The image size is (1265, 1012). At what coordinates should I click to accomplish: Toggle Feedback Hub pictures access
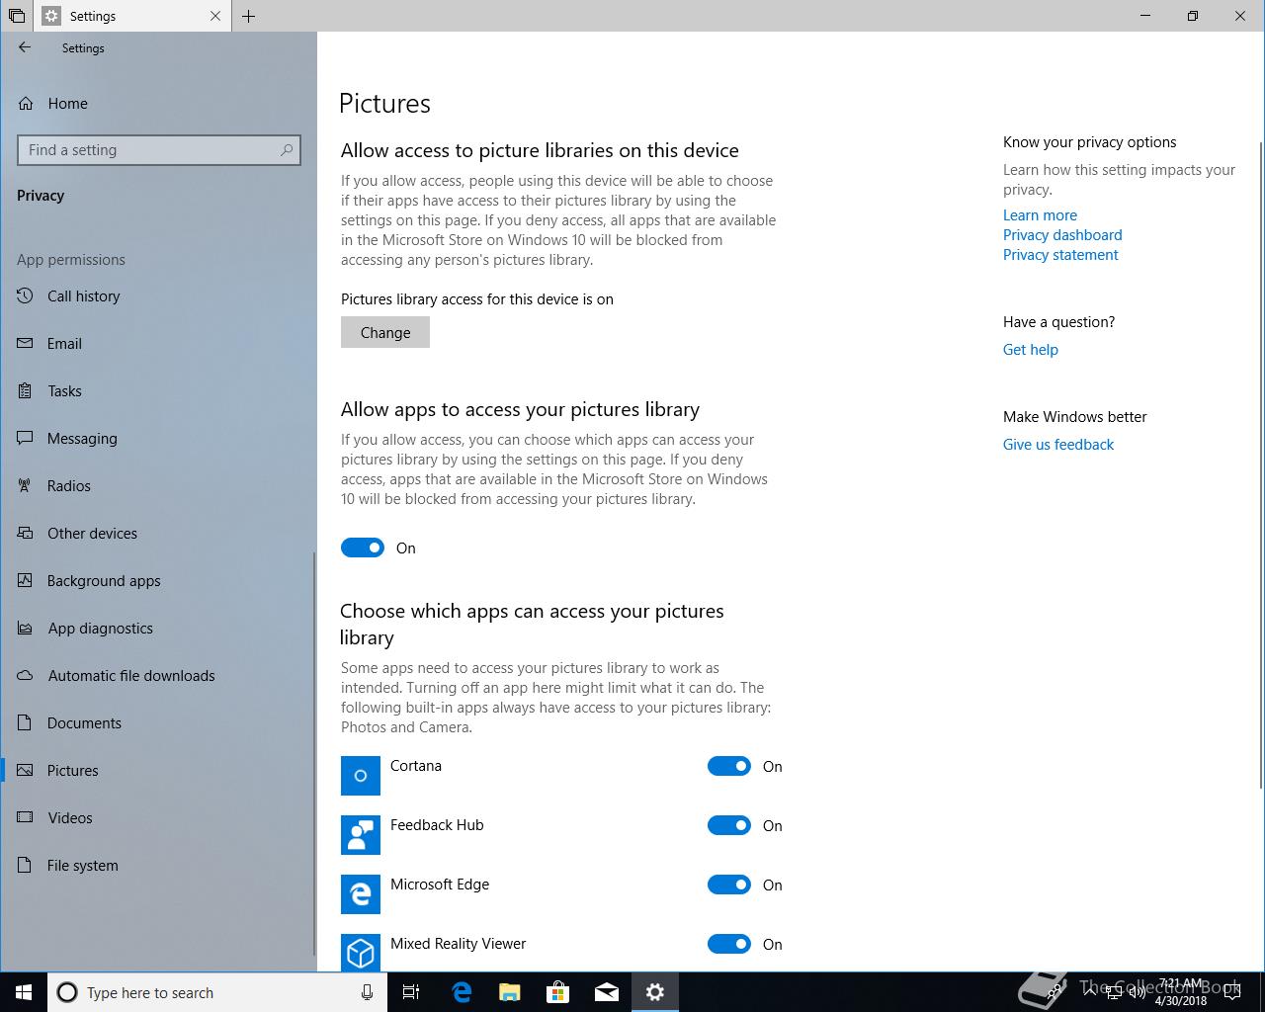(729, 825)
